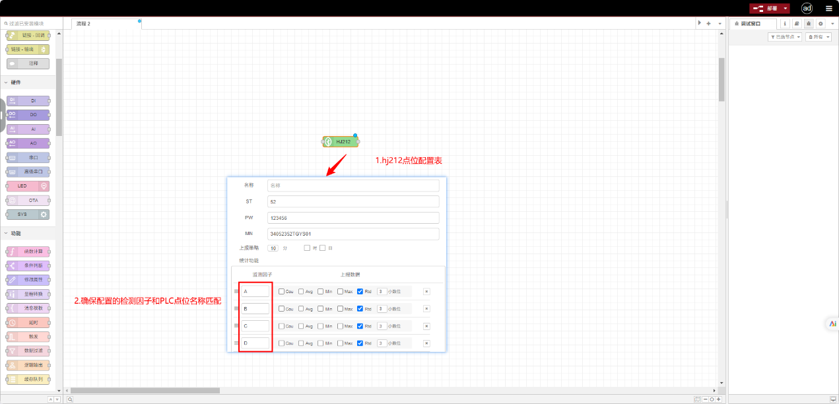The image size is (839, 404).
Task: Open the settings gear sidebar tab
Action: click(x=821, y=23)
